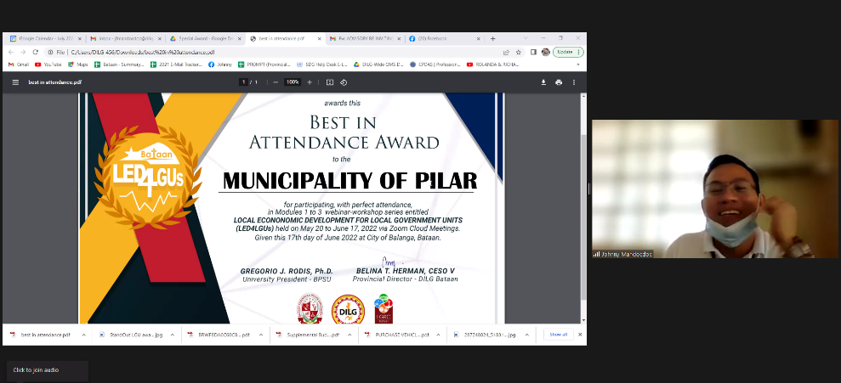Expand options for best in attendance.pdf download
Screen dimensions: 841x383
(83, 335)
